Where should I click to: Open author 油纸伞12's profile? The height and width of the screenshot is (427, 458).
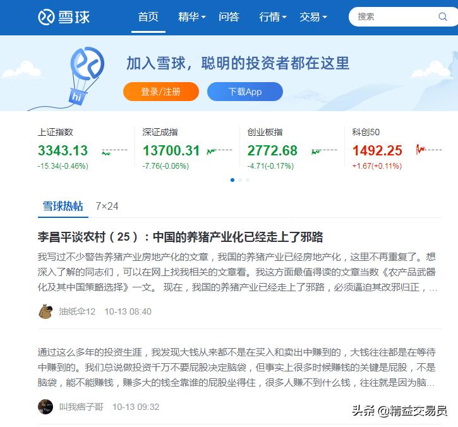coord(77,311)
